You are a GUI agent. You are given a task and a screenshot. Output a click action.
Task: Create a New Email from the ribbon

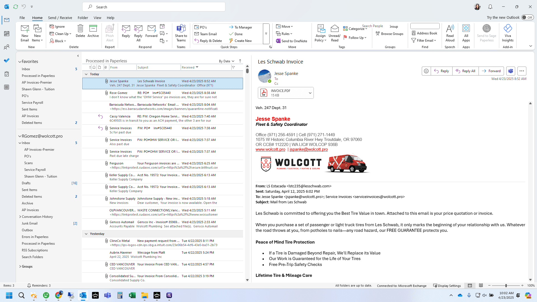pos(25,33)
